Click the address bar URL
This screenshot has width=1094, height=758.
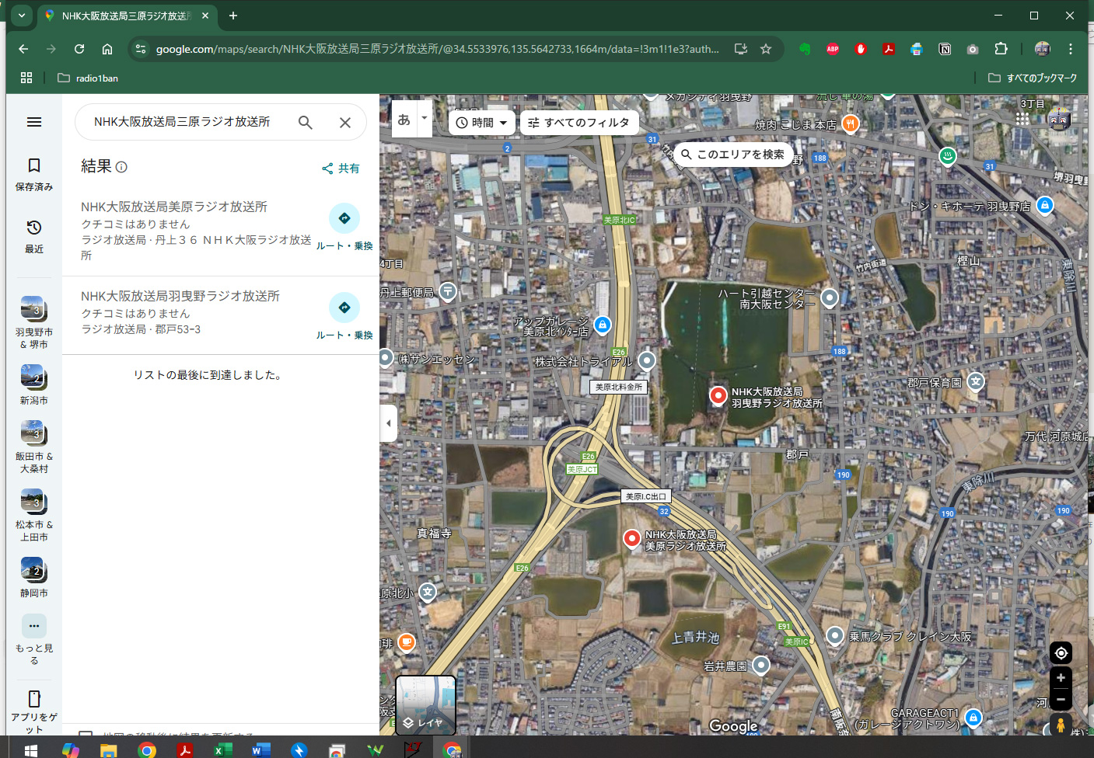click(x=437, y=49)
